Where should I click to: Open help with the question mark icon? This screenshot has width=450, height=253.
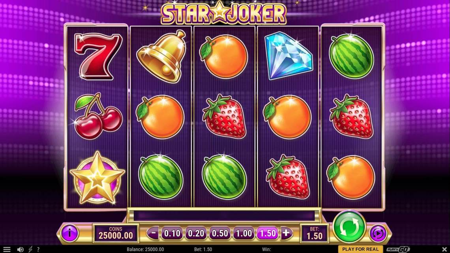pyautogui.click(x=38, y=249)
